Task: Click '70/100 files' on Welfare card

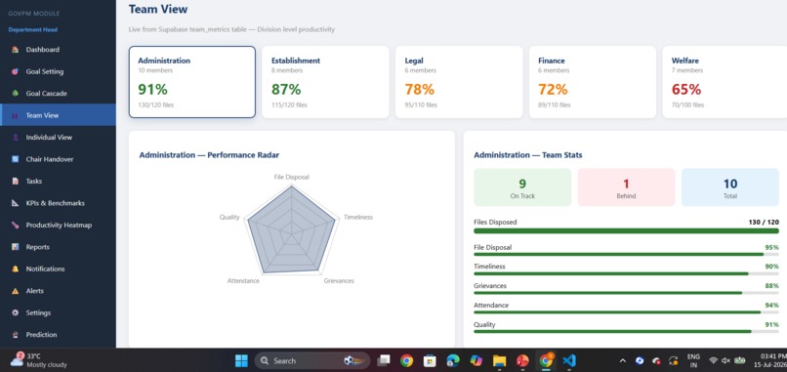Action: coord(688,105)
